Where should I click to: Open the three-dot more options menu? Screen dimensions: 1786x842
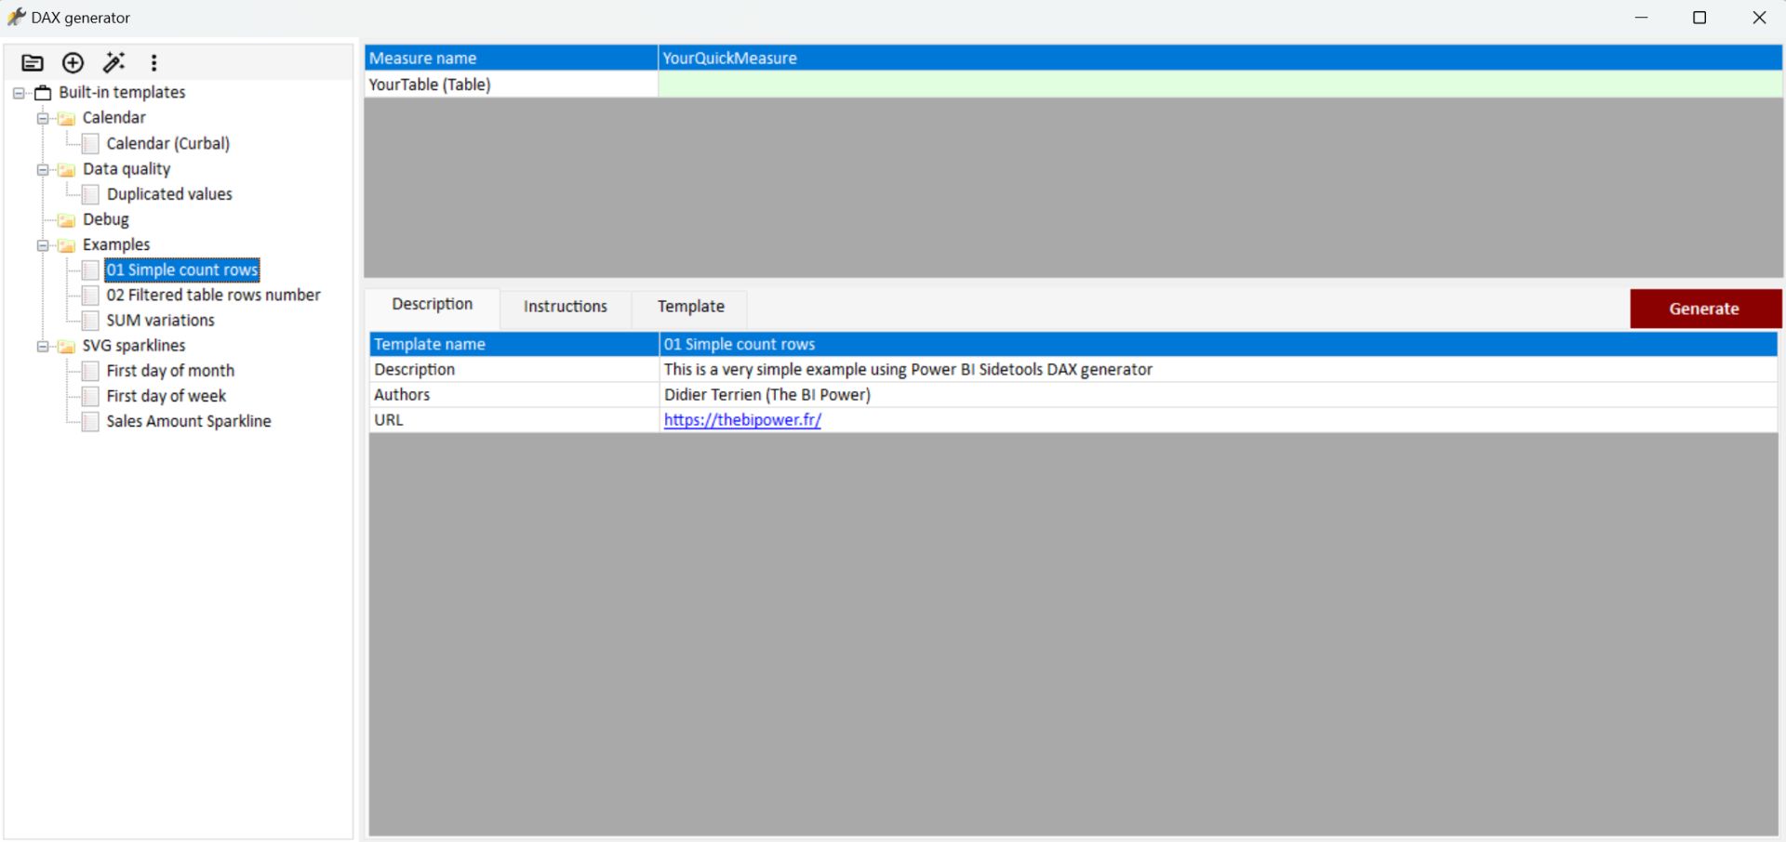pyautogui.click(x=154, y=62)
